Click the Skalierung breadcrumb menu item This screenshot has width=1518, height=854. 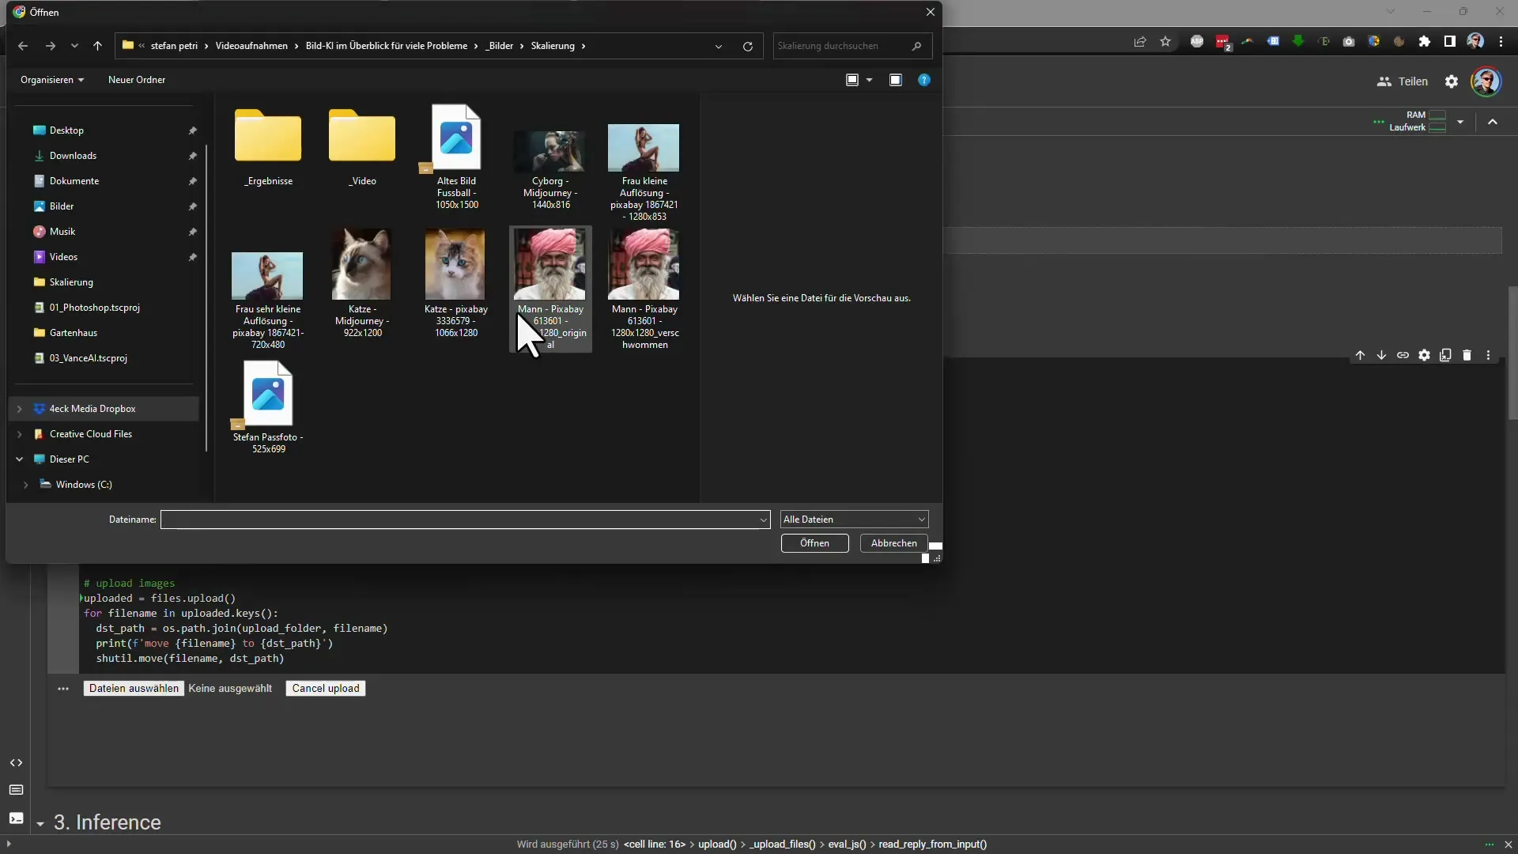(x=553, y=45)
